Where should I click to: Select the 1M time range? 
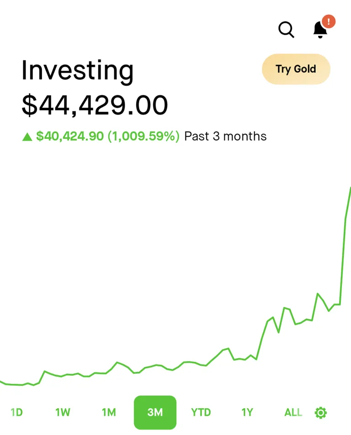[109, 412]
